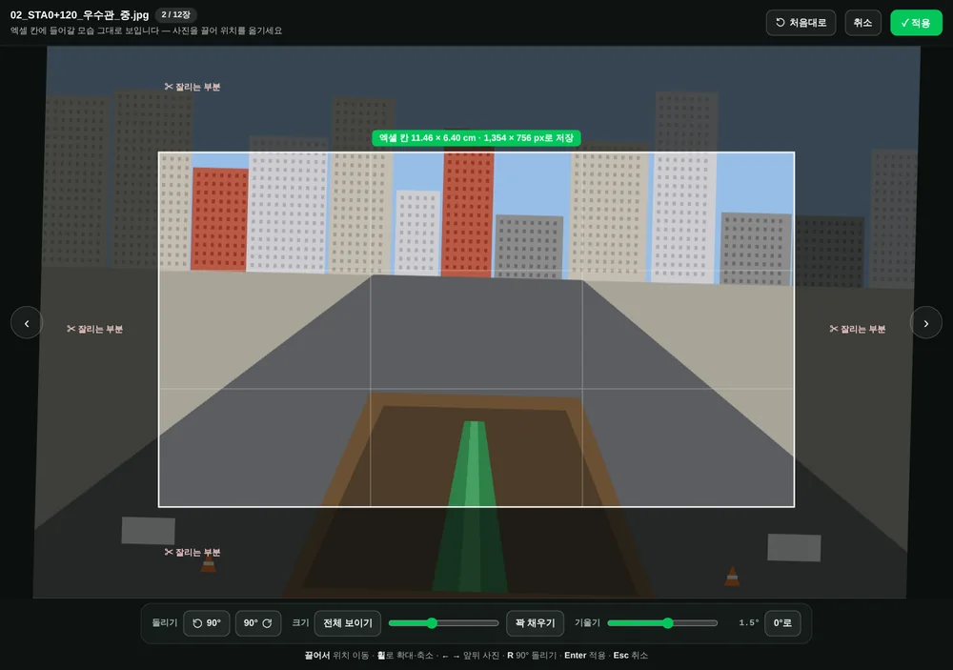Click the file name 02_STA0+120_우수관_중.jpg
The height and width of the screenshot is (670, 953).
tap(80, 14)
